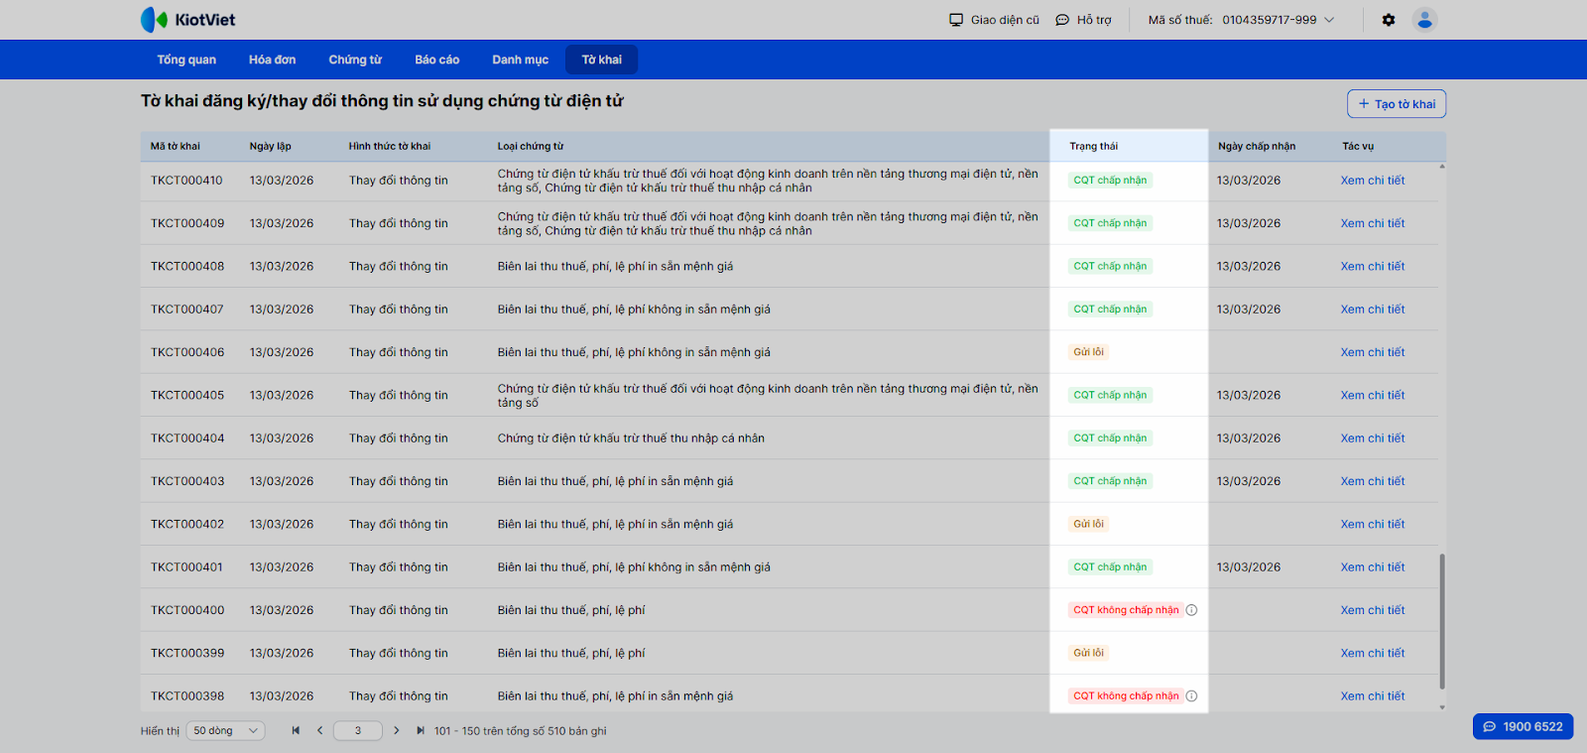The height and width of the screenshot is (753, 1587).
Task: Show info for TKCT000400 rejection status
Action: click(1192, 610)
